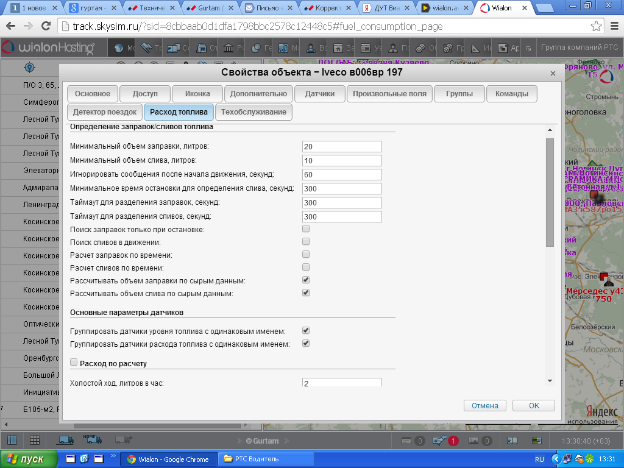624x468 pixels.
Task: Click the 'Отмена' button
Action: pyautogui.click(x=485, y=406)
